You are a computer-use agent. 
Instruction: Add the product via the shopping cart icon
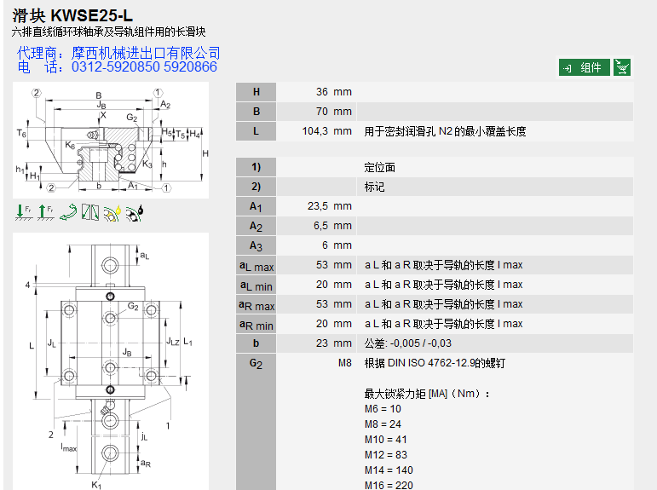click(x=622, y=67)
